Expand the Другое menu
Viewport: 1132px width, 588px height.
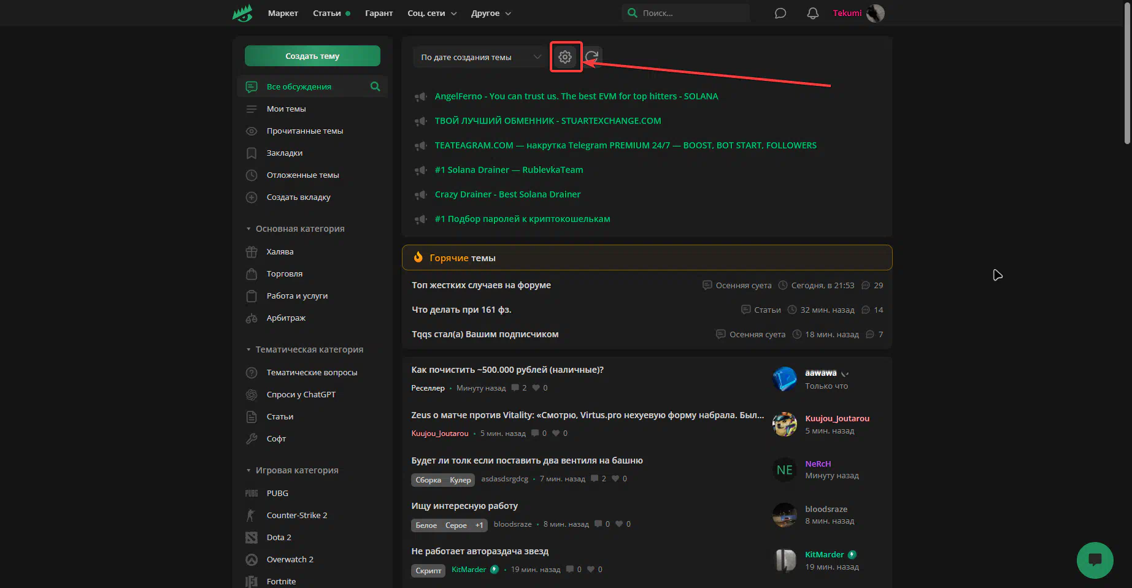click(x=491, y=13)
